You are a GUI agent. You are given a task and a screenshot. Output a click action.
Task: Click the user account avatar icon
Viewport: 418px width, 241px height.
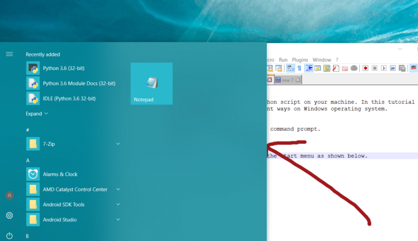coord(9,195)
